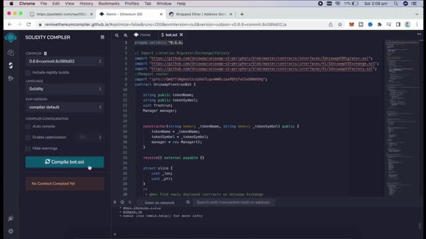Open compiler version 0.6.6 dropdown
The image size is (426, 239).
coord(65,61)
